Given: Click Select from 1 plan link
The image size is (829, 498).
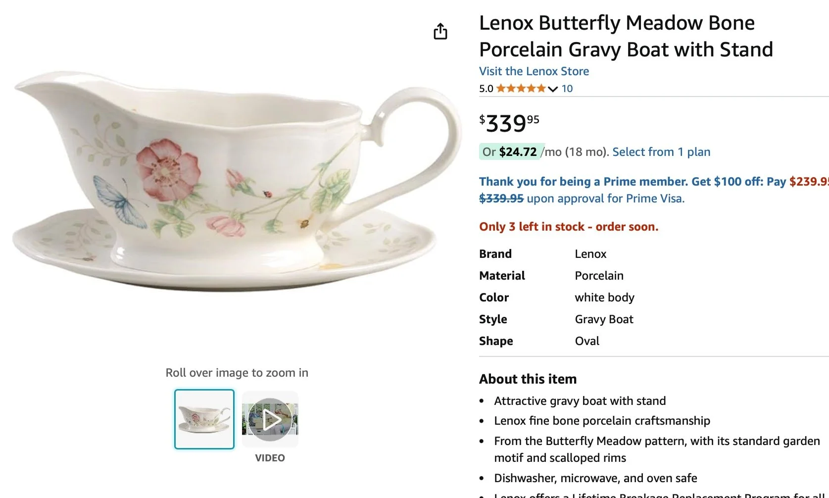Looking at the screenshot, I should point(661,152).
